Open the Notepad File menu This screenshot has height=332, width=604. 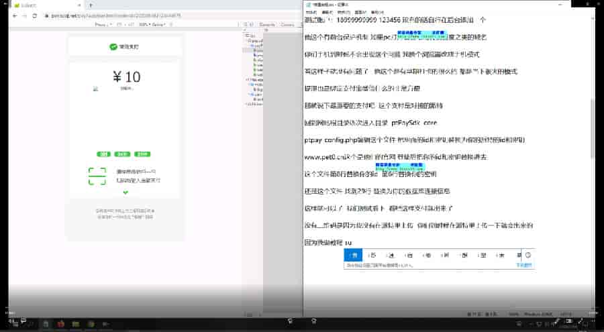point(311,12)
